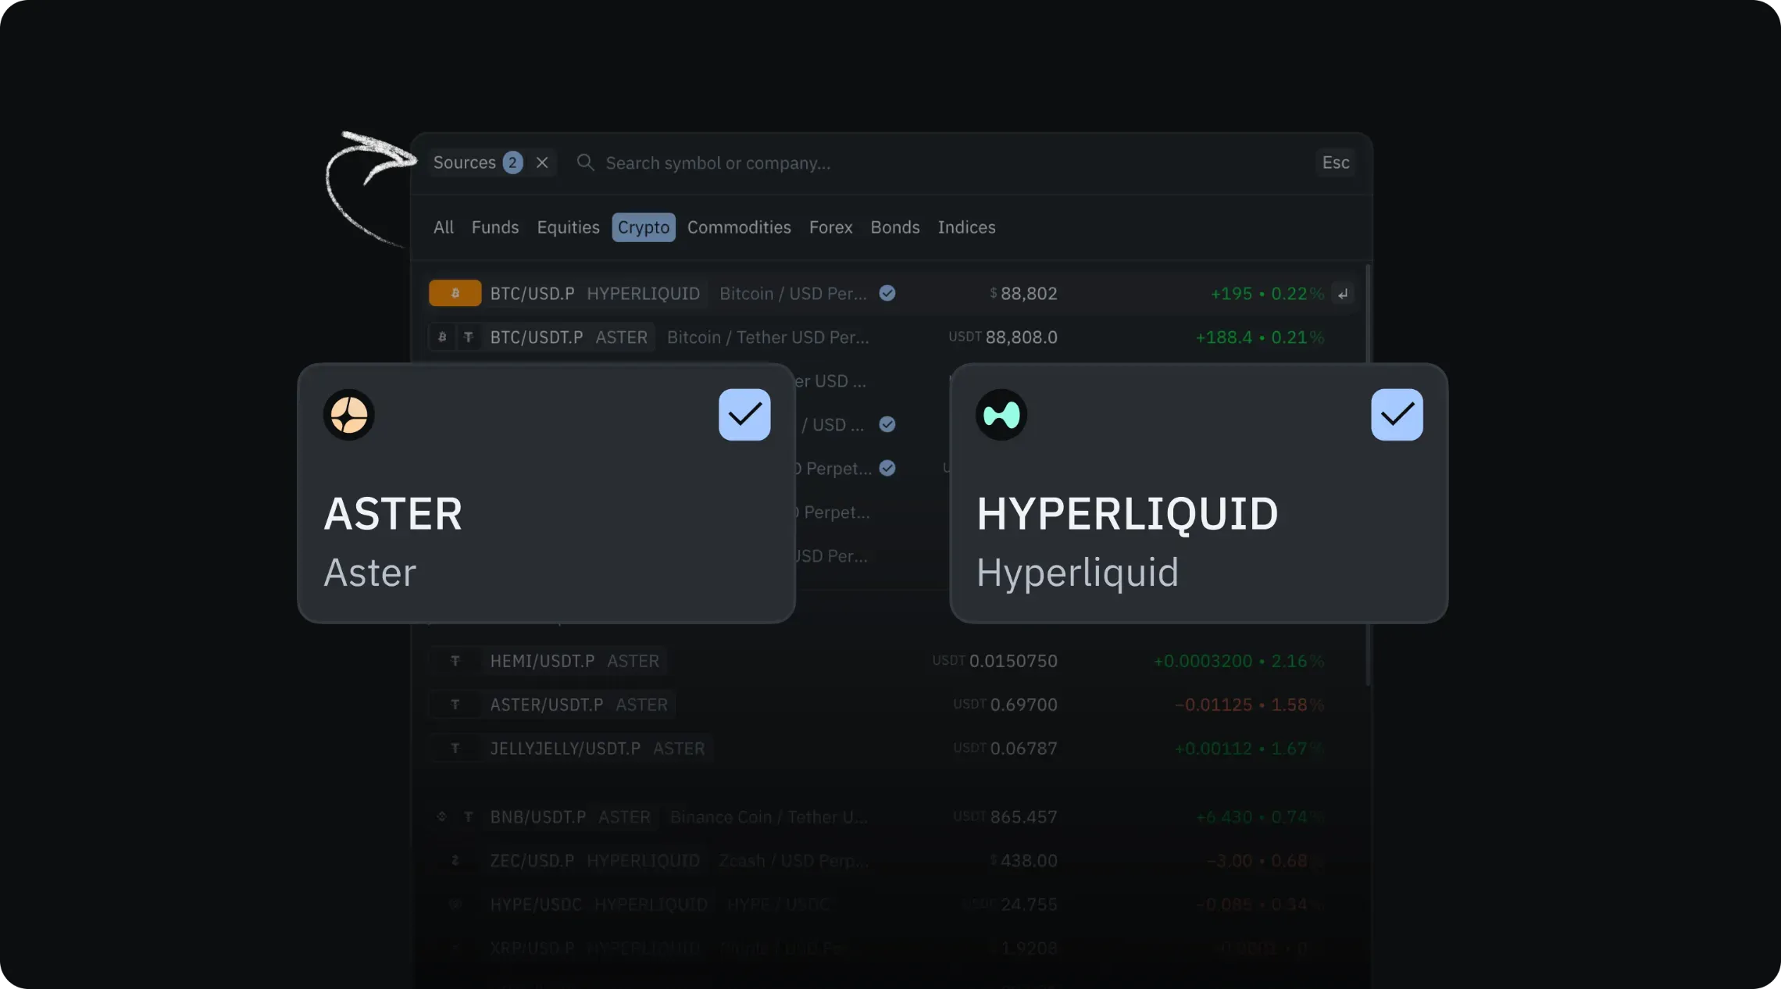Switch to the Forex tab
The height and width of the screenshot is (989, 1781).
click(x=830, y=227)
